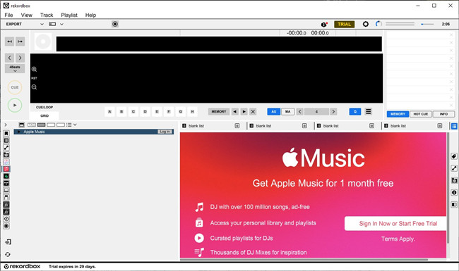459x271 pixels.
Task: Click the record icon in top toolbar
Action: pos(115,24)
